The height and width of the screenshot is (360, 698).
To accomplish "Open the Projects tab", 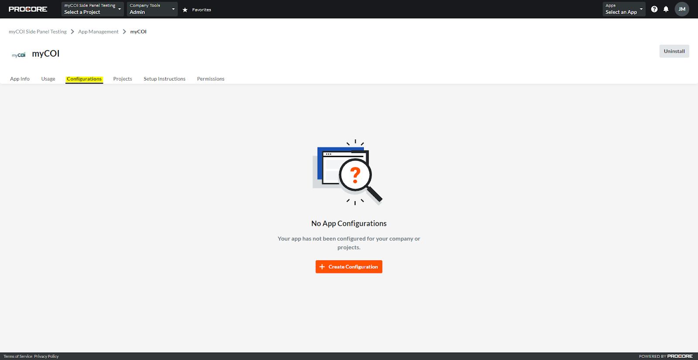I will (123, 79).
